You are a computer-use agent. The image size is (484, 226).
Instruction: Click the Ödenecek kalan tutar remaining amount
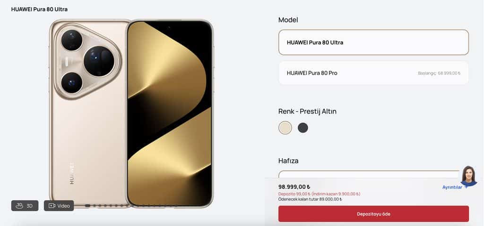click(x=310, y=199)
